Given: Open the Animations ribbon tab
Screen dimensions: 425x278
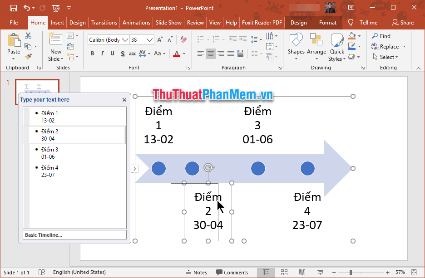Looking at the screenshot, I should click(x=136, y=23).
